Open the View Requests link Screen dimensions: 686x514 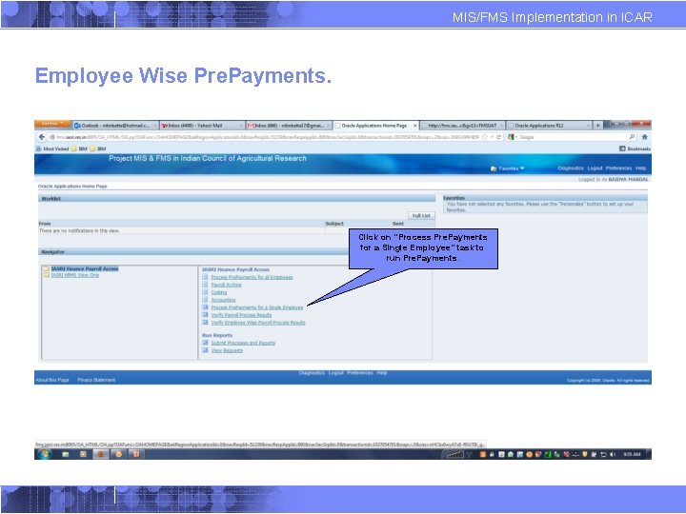(x=227, y=350)
